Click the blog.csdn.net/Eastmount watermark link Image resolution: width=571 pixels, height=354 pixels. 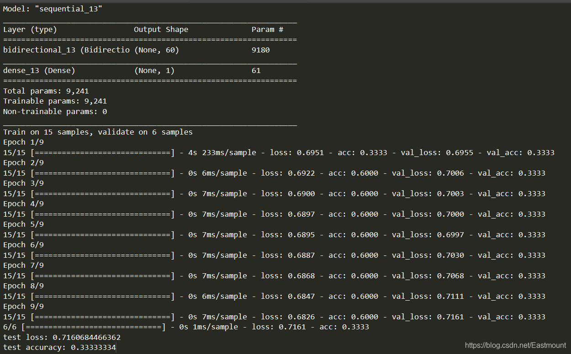click(515, 346)
